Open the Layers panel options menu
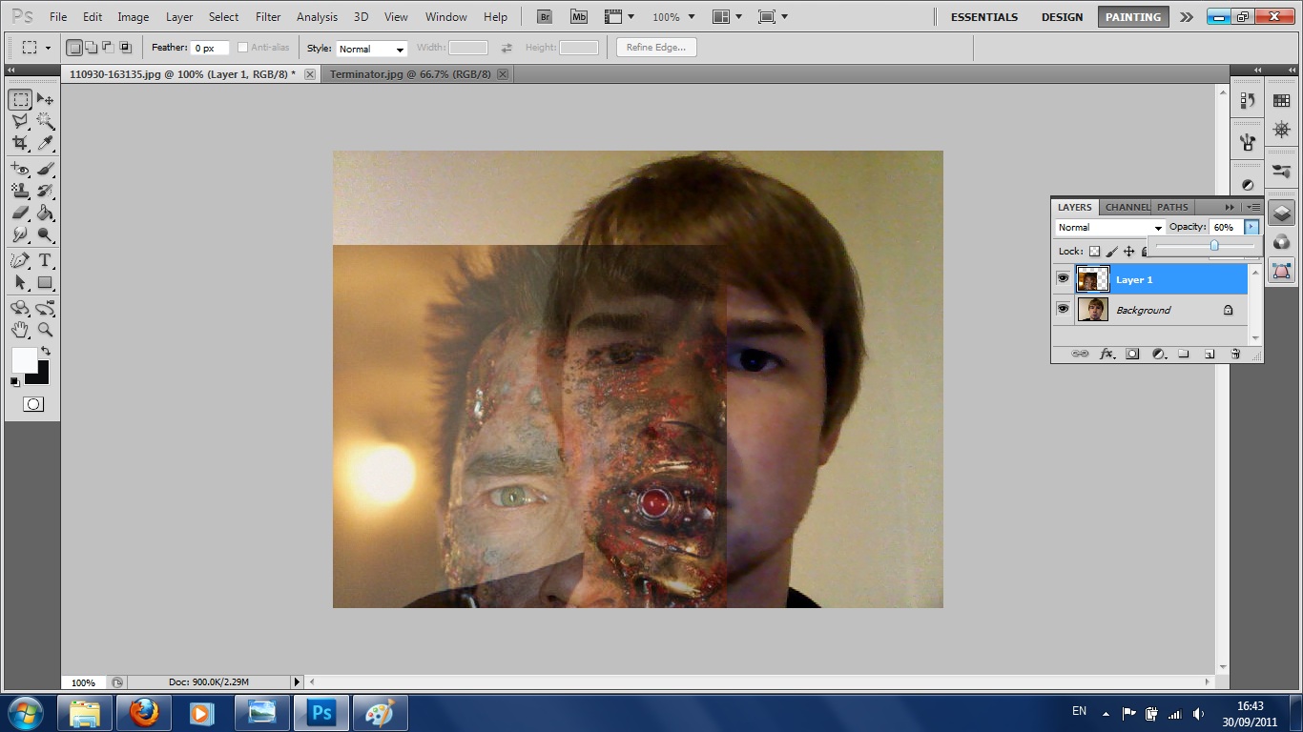1303x732 pixels. [1253, 207]
